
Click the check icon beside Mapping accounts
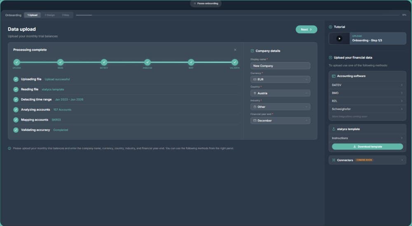[16, 120]
